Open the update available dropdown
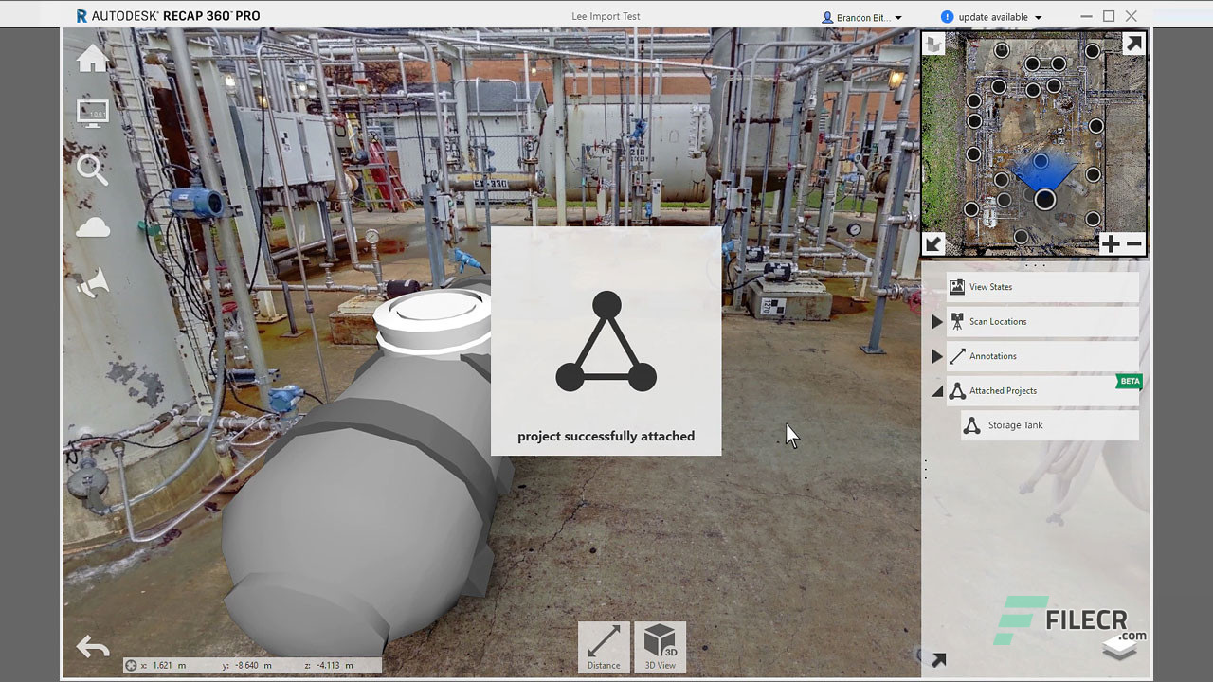Screen dimensions: 1213x682 point(992,17)
